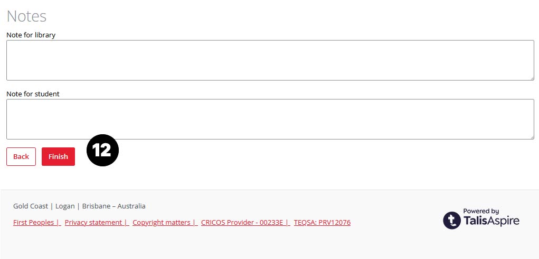
Task: Type area: click Note for student field
Action: tap(270, 119)
